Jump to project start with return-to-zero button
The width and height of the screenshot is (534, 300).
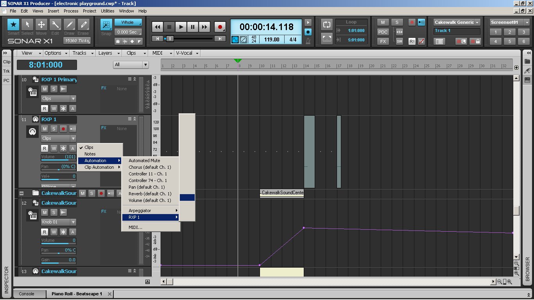click(158, 39)
